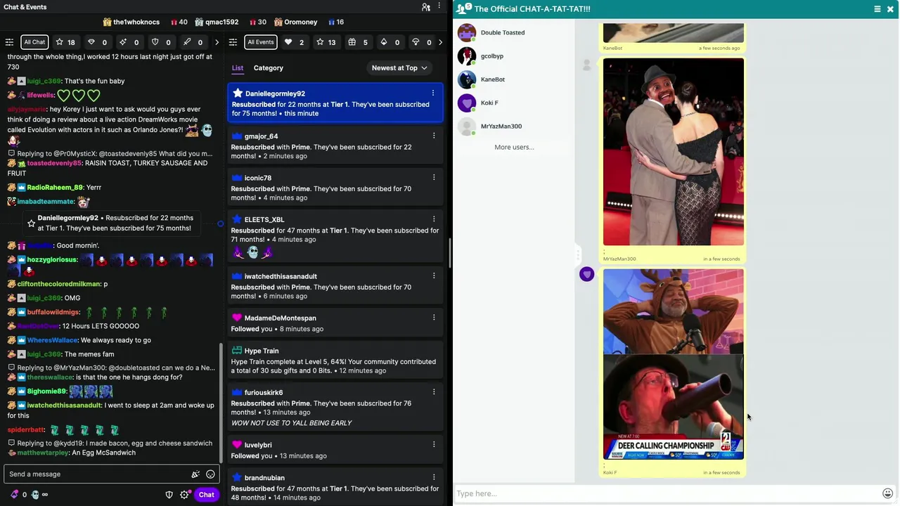Filter chat by star subscriptions count 18
This screenshot has height=506, width=900.
[65, 42]
